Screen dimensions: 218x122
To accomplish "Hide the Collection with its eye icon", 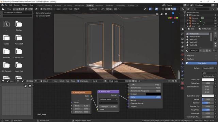I will (x=215, y=15).
